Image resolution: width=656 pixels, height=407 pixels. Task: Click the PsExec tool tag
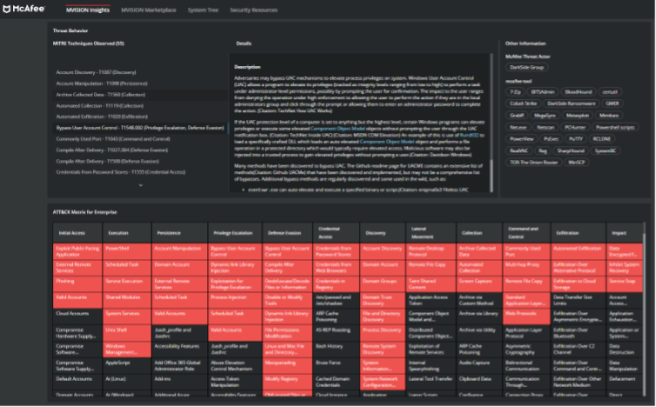point(551,139)
